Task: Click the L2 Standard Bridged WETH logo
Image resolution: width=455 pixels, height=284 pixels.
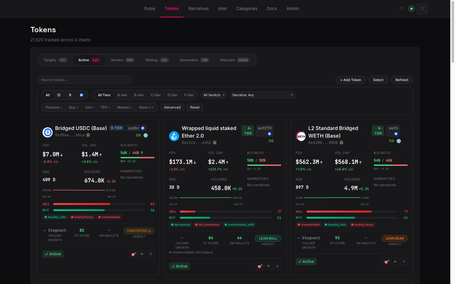Action: [301, 136]
